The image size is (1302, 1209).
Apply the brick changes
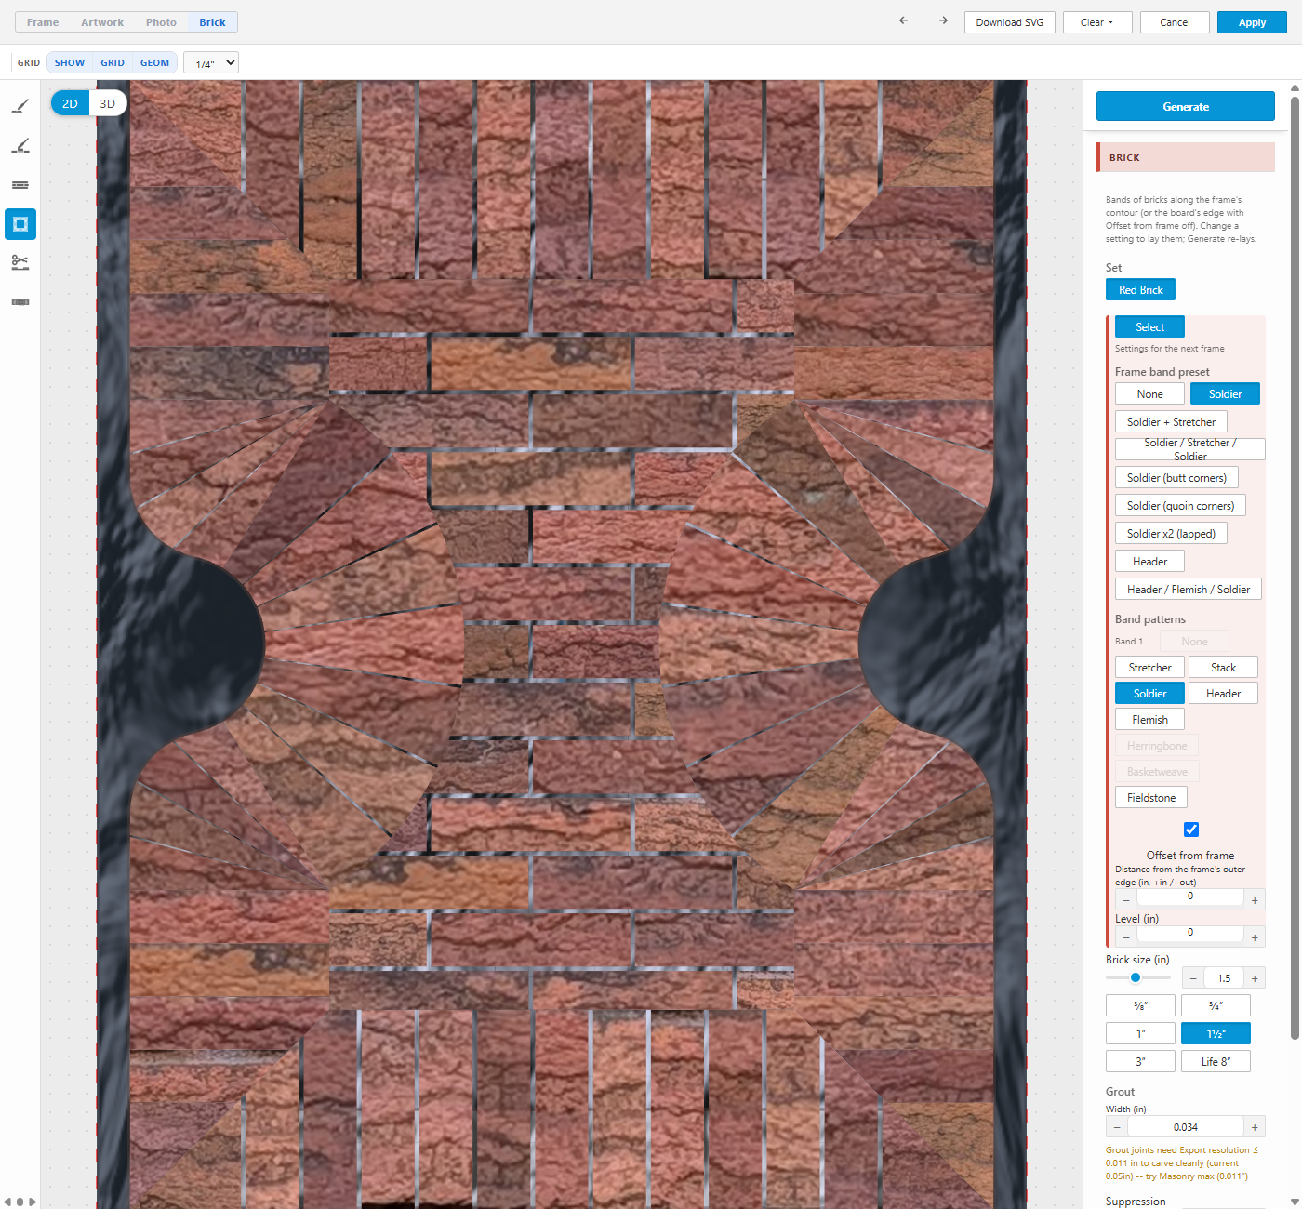click(1252, 22)
